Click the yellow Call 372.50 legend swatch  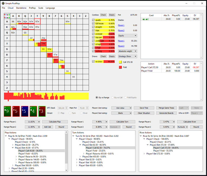pos(120,62)
